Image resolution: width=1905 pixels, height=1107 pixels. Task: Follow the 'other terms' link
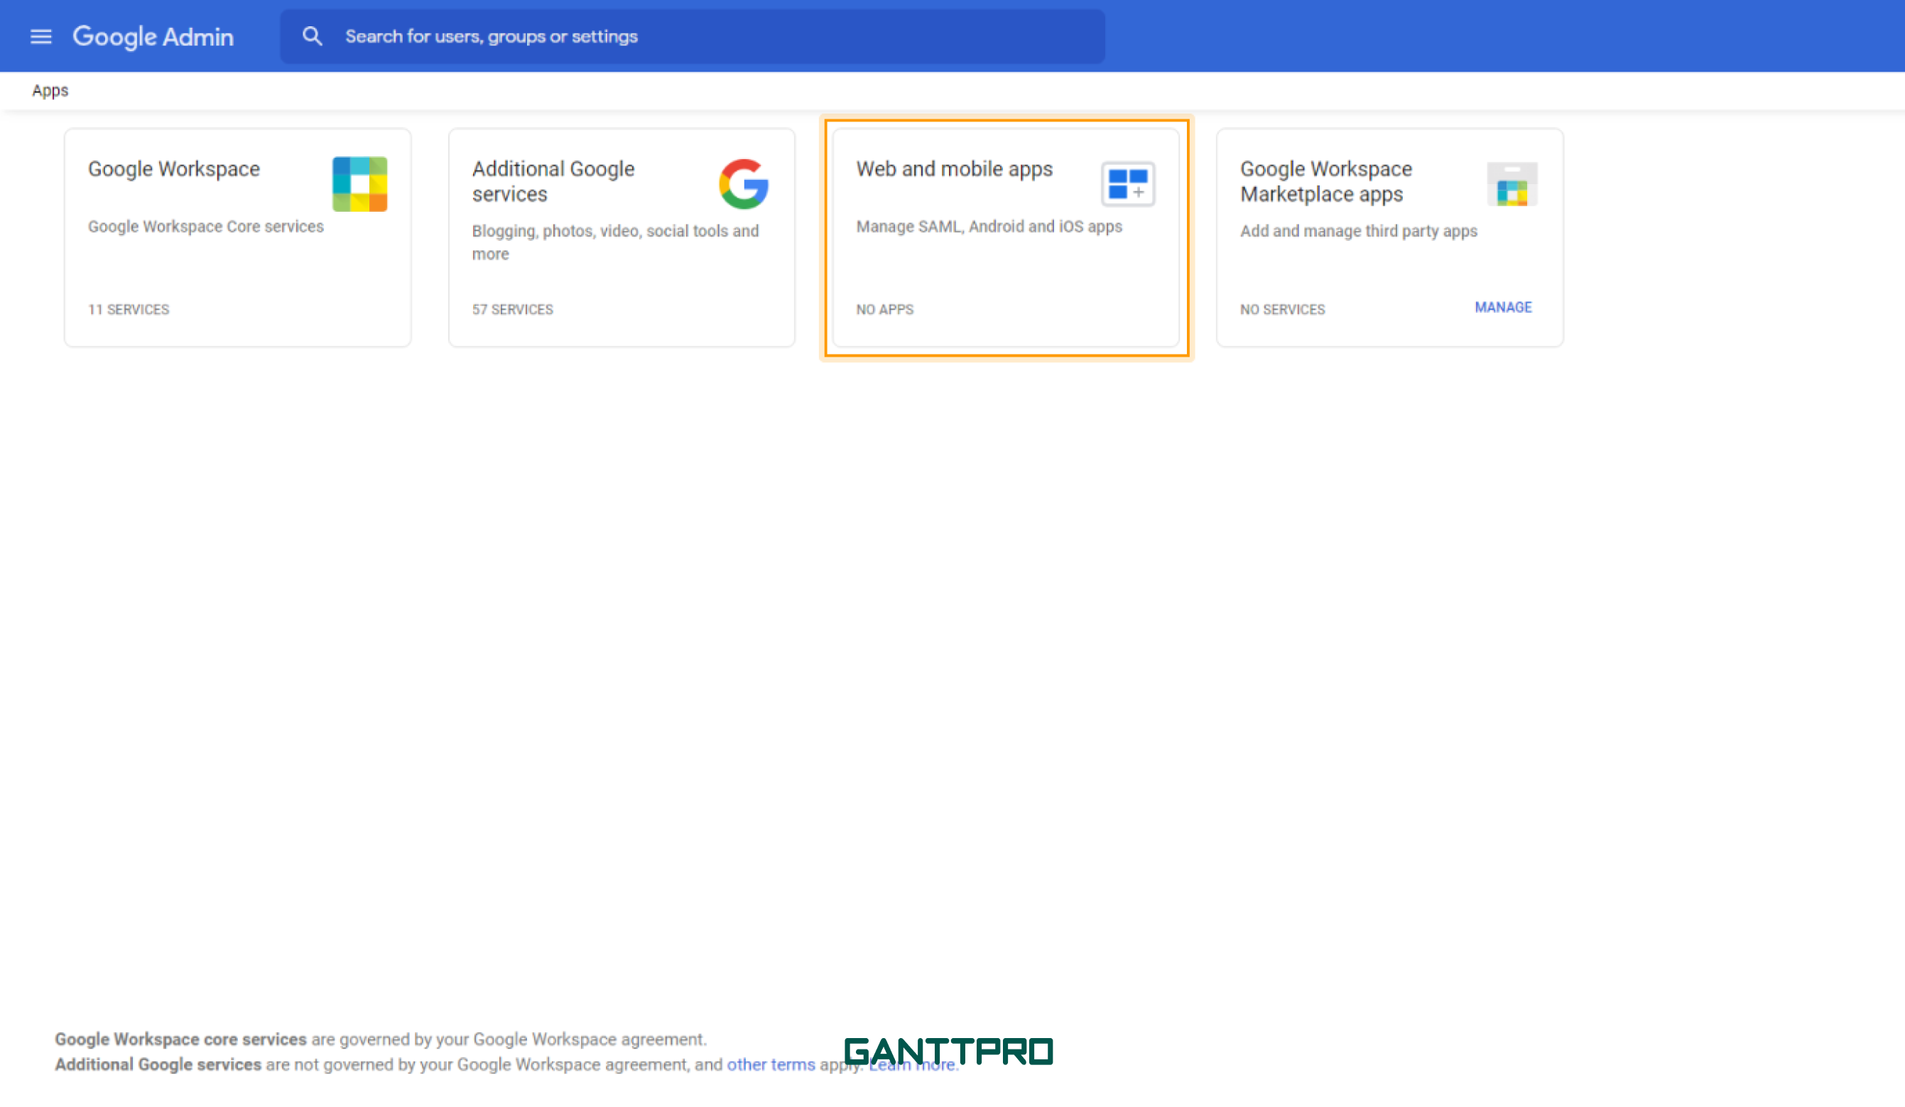tap(771, 1064)
